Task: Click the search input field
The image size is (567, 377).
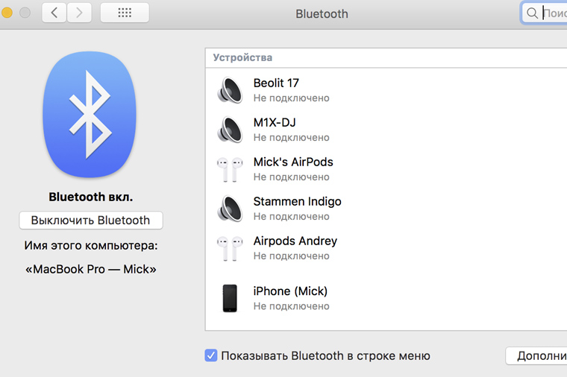Action: [554, 13]
